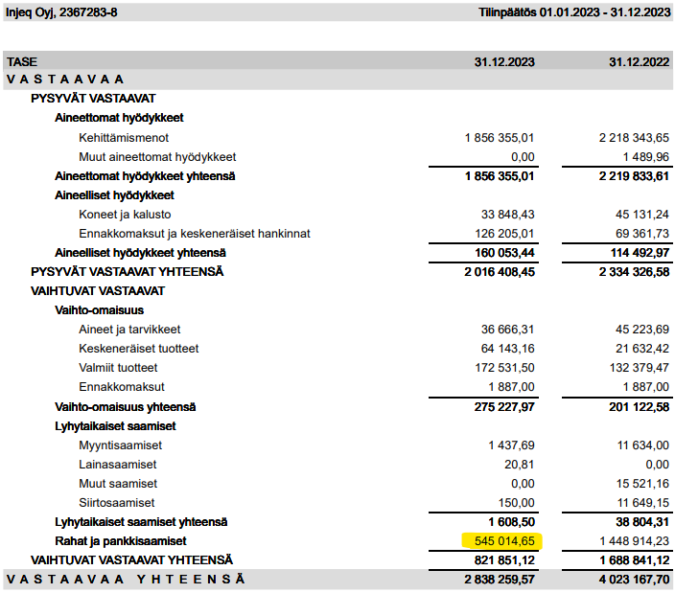675x593 pixels.
Task: Select the grand total 2 838 259,57
Action: click(499, 580)
